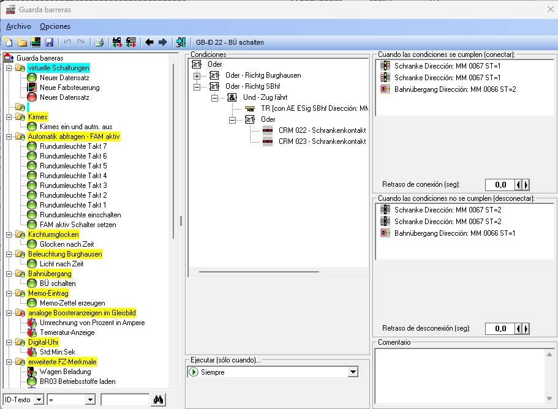Select 'BÜ schalten' in the tree
The image size is (558, 409).
coord(58,283)
